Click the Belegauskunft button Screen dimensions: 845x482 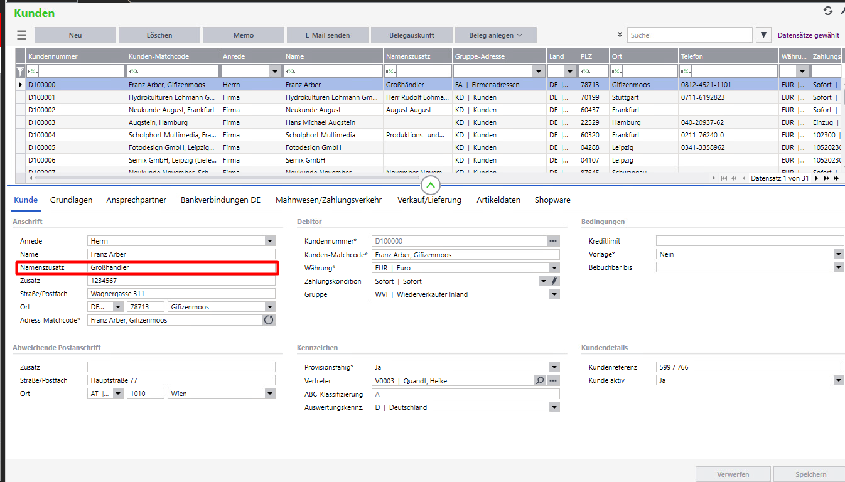(412, 35)
